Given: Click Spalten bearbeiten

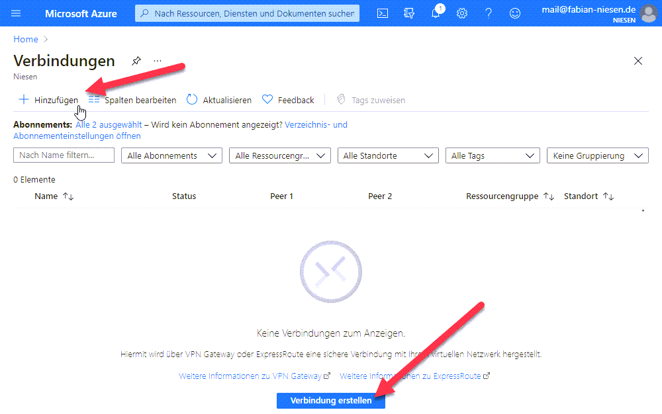Looking at the screenshot, I should (132, 100).
